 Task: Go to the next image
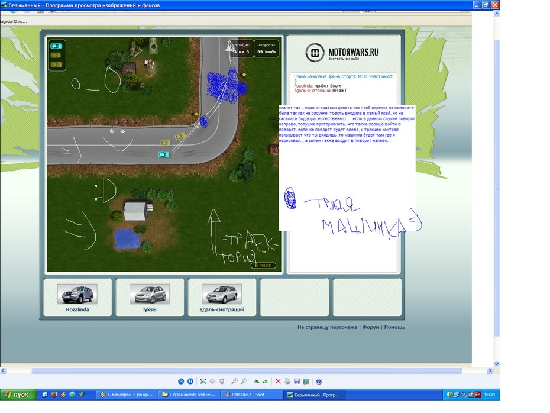(190, 382)
